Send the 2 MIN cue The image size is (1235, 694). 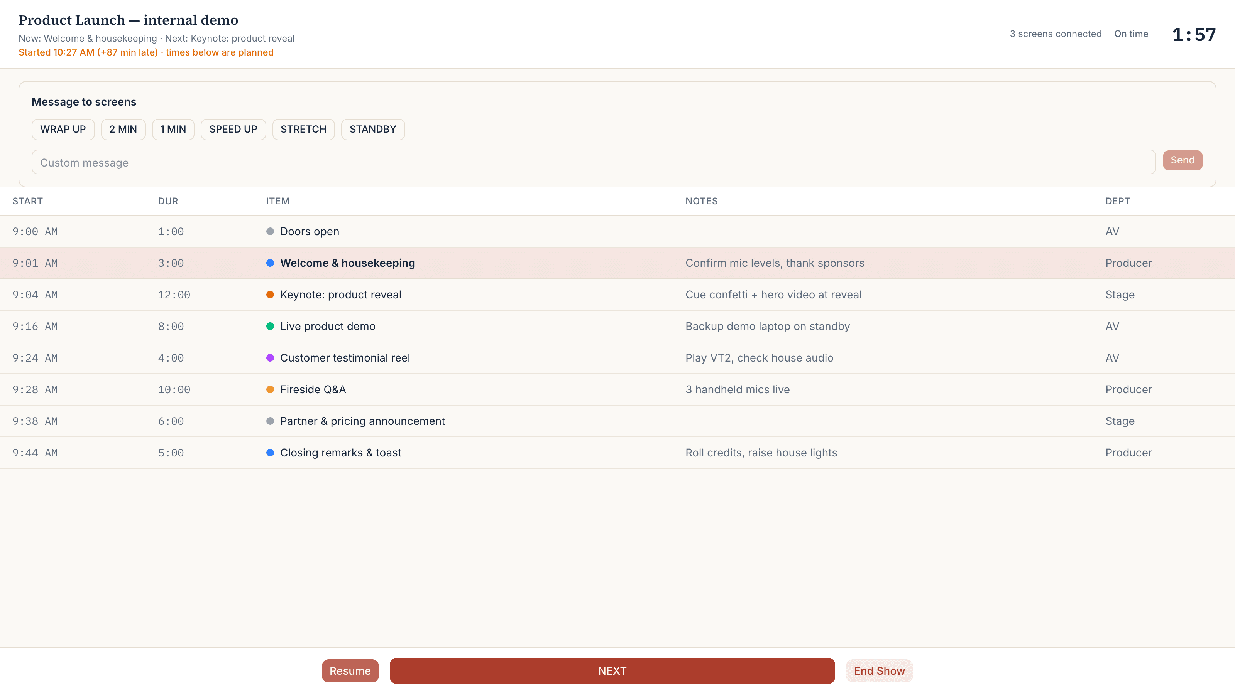tap(123, 129)
